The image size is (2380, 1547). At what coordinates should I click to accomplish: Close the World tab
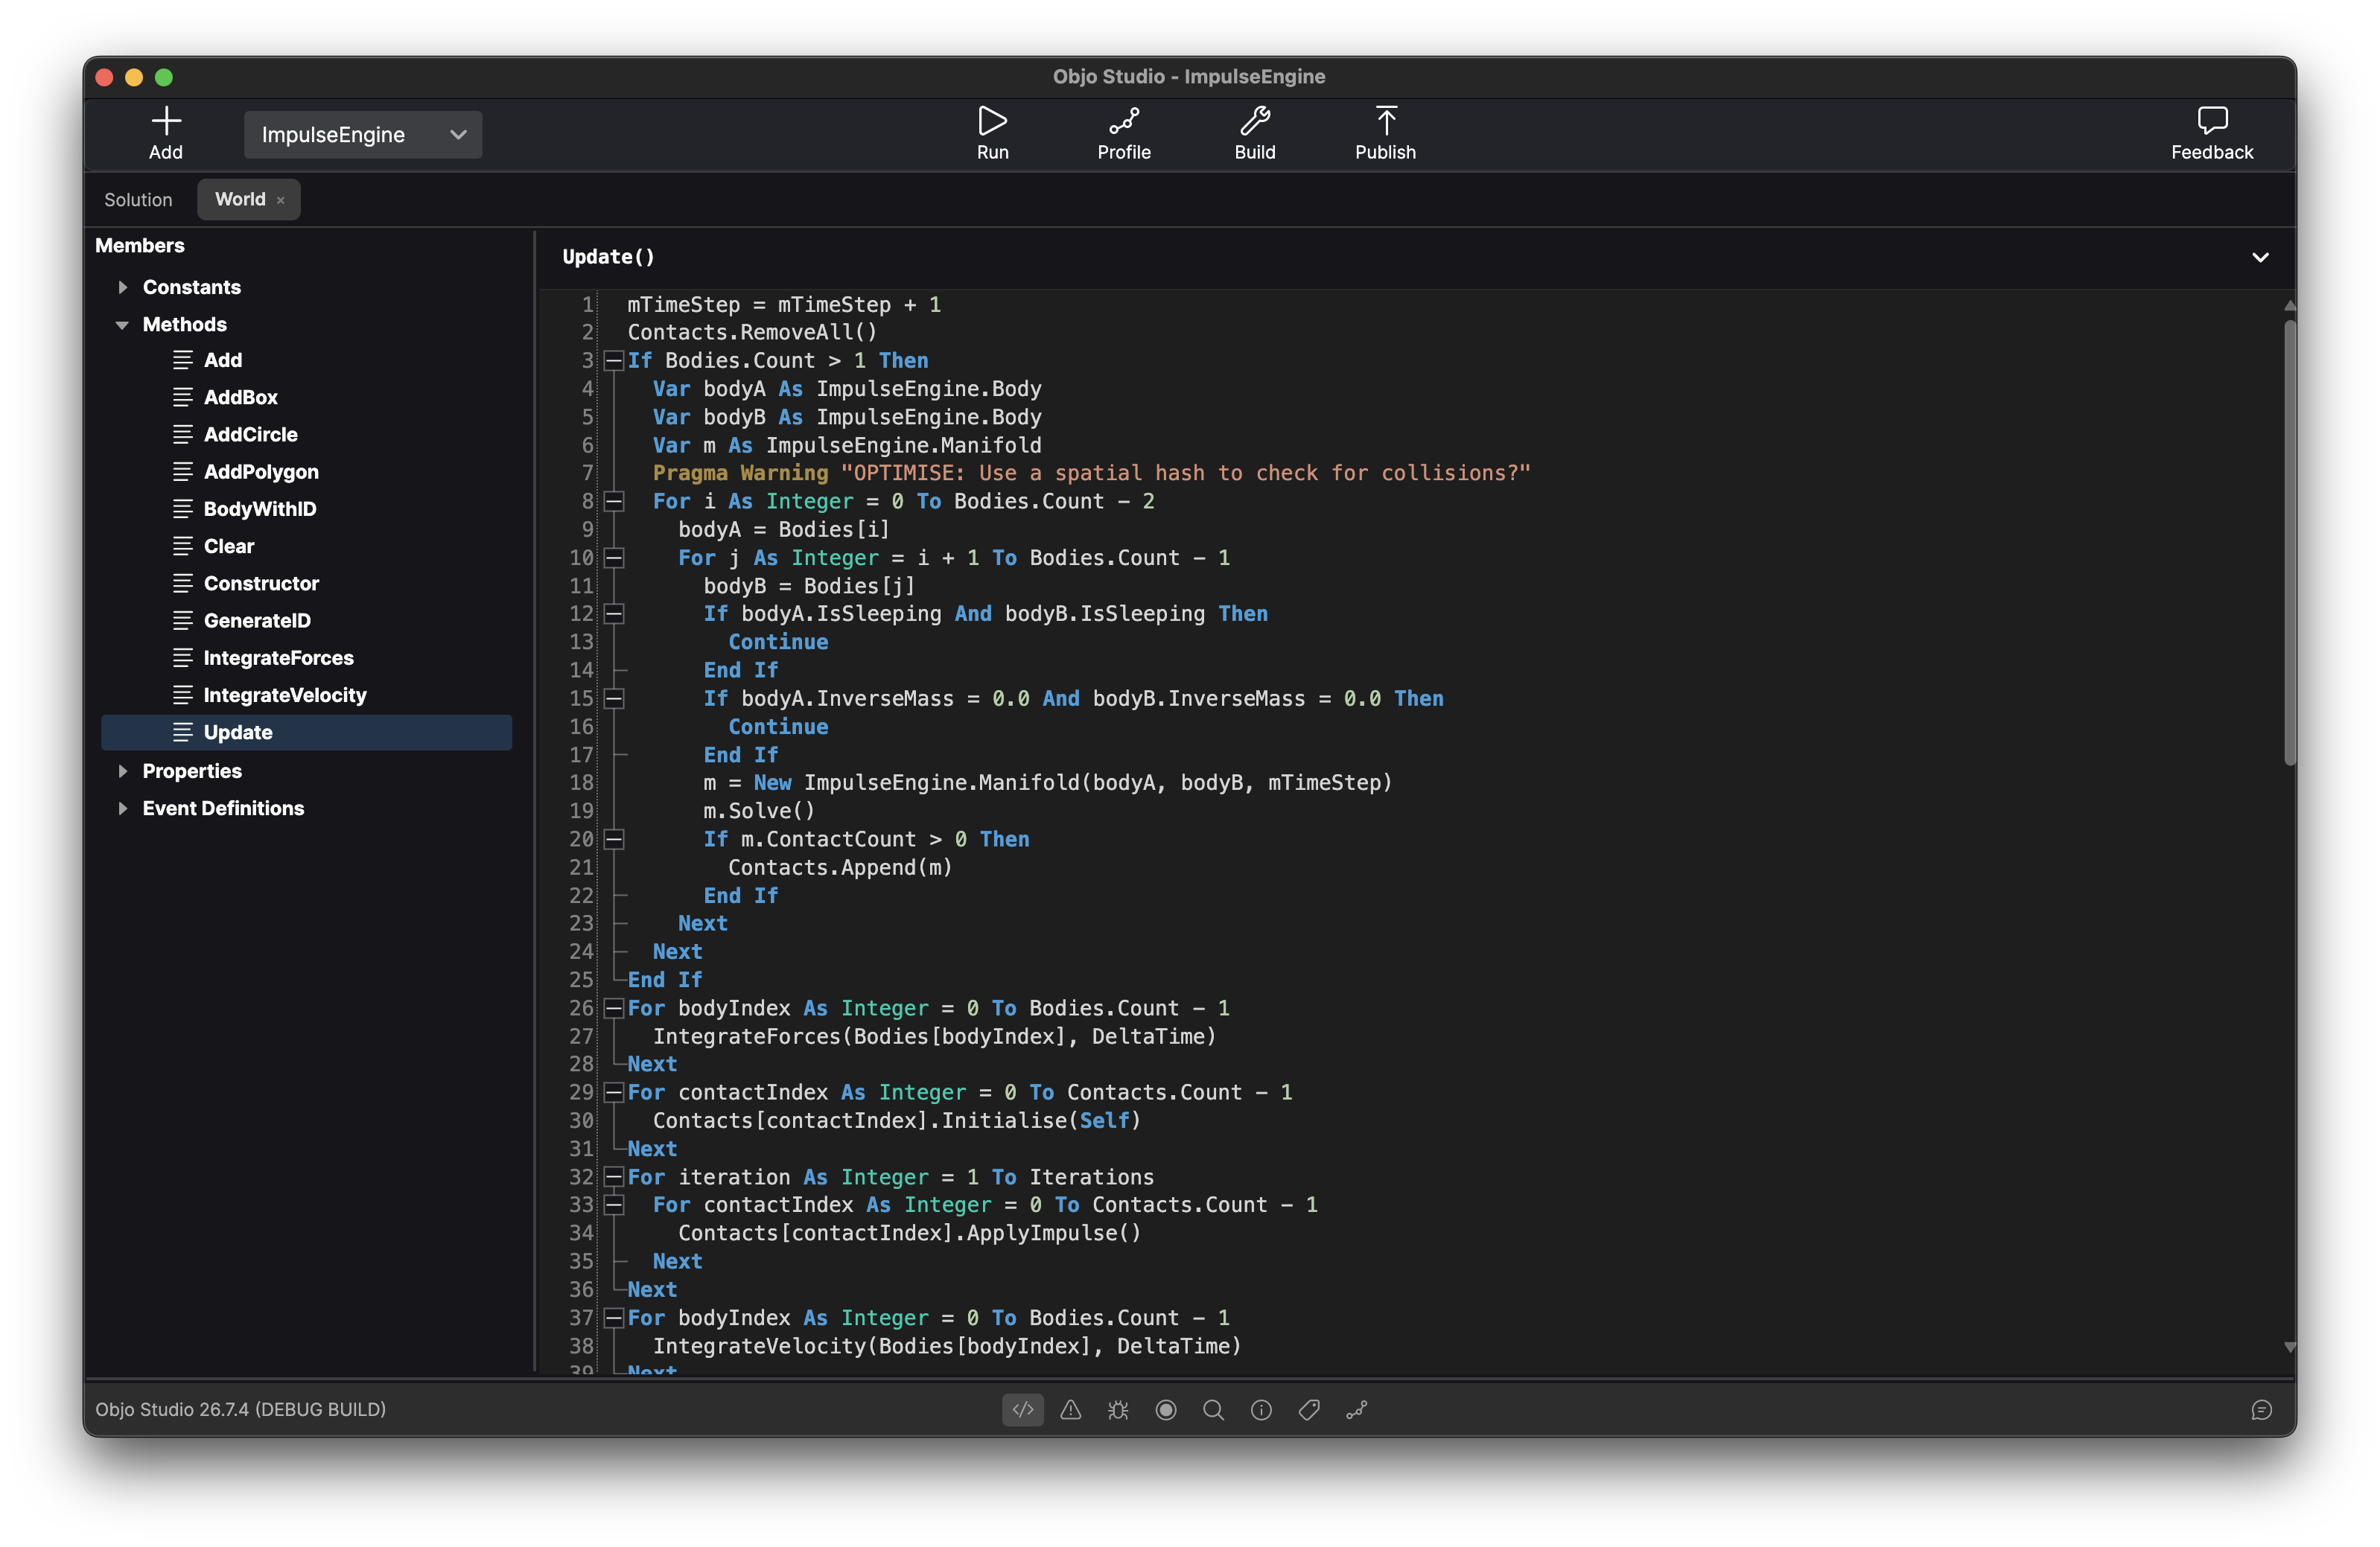pyautogui.click(x=281, y=200)
